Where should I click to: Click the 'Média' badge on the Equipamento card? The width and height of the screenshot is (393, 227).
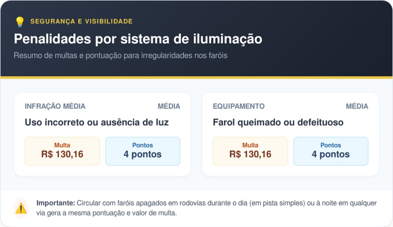coord(357,106)
